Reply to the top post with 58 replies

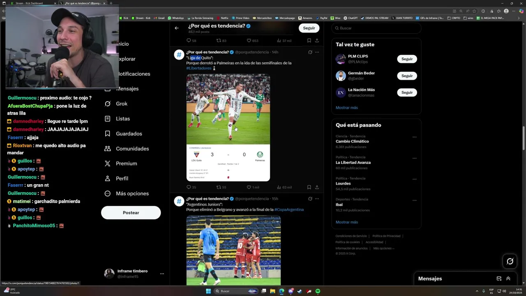click(191, 41)
